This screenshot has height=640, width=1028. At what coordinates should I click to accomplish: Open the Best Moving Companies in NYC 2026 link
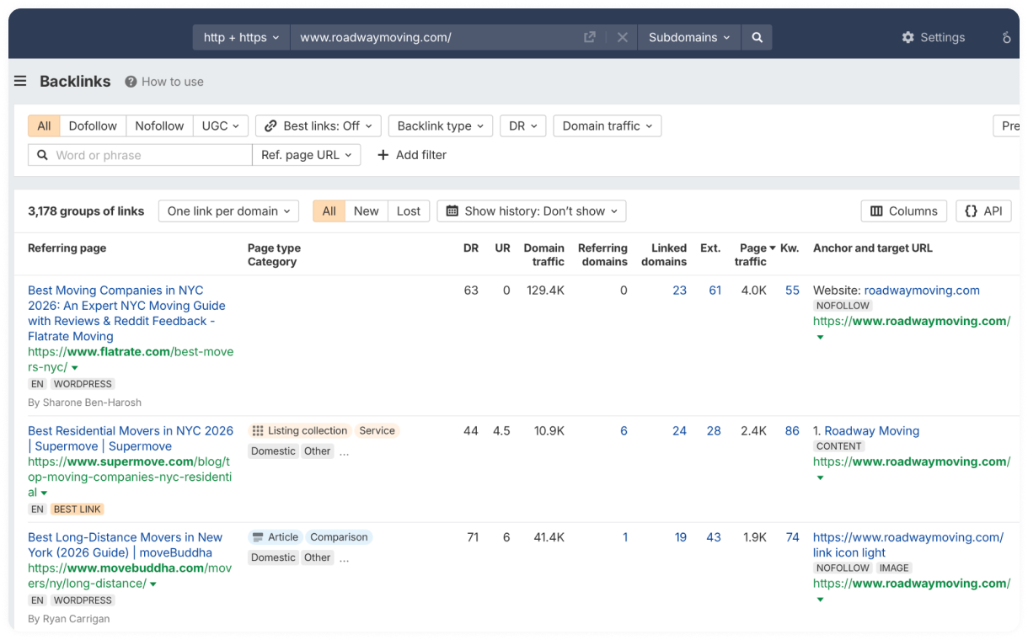(126, 313)
